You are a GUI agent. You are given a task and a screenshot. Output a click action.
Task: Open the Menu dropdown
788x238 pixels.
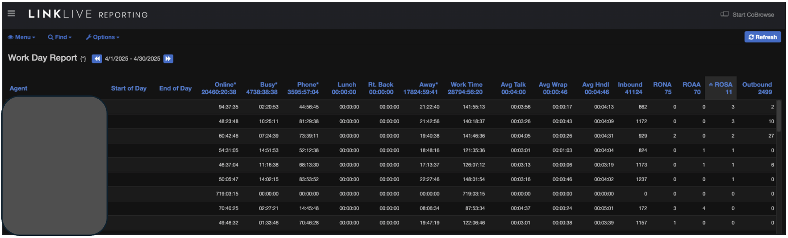pos(22,37)
